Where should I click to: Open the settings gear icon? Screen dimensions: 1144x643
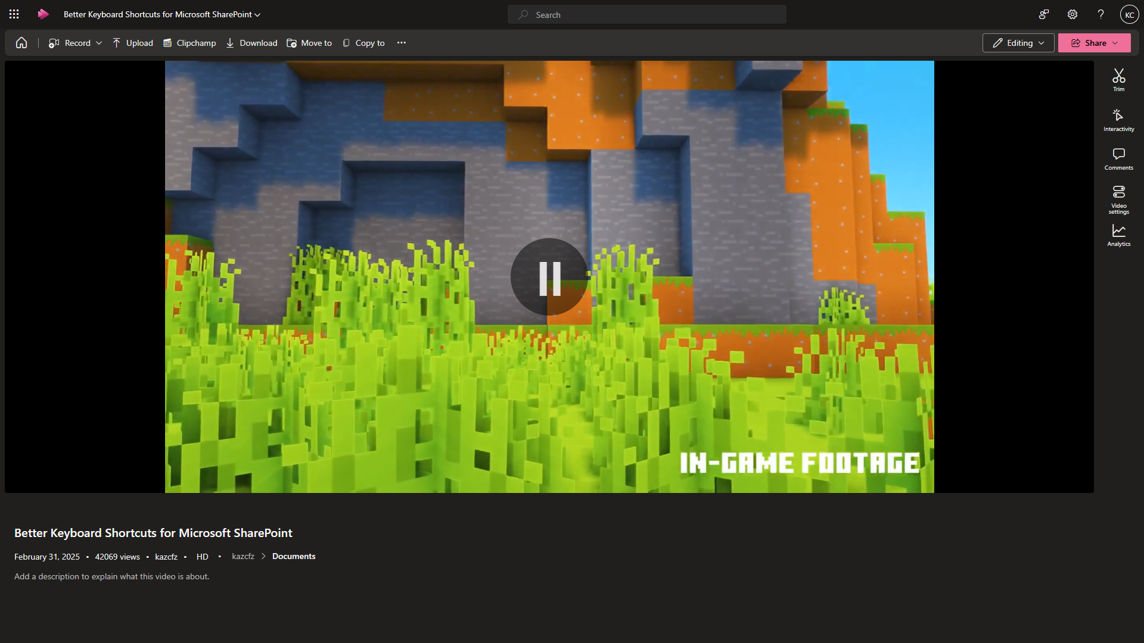[1072, 14]
